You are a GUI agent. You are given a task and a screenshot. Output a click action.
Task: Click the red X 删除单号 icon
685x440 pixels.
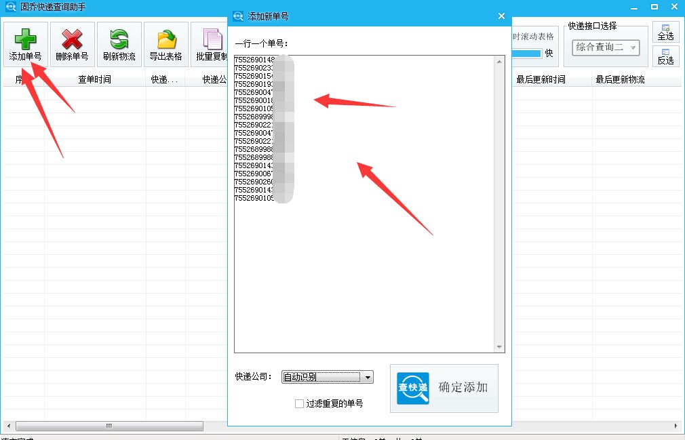coord(72,39)
